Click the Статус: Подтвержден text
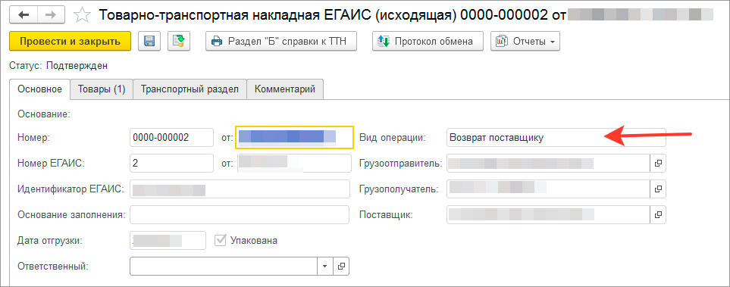Screen dimensions: 730x287 click(58, 66)
